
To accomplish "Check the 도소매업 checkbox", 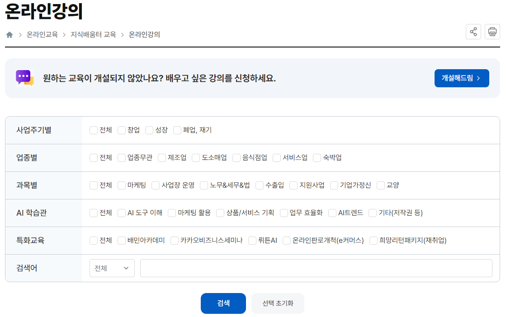I will (196, 157).
